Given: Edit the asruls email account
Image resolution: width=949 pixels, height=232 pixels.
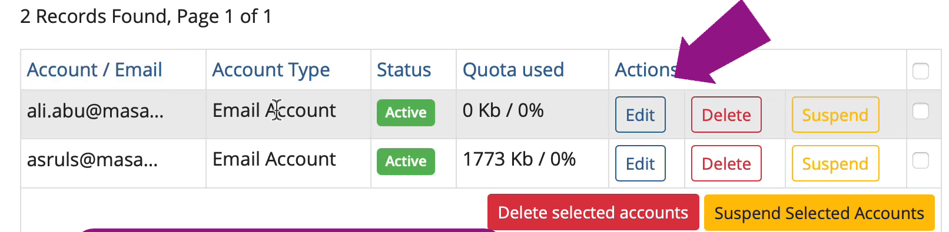Looking at the screenshot, I should click(x=640, y=163).
